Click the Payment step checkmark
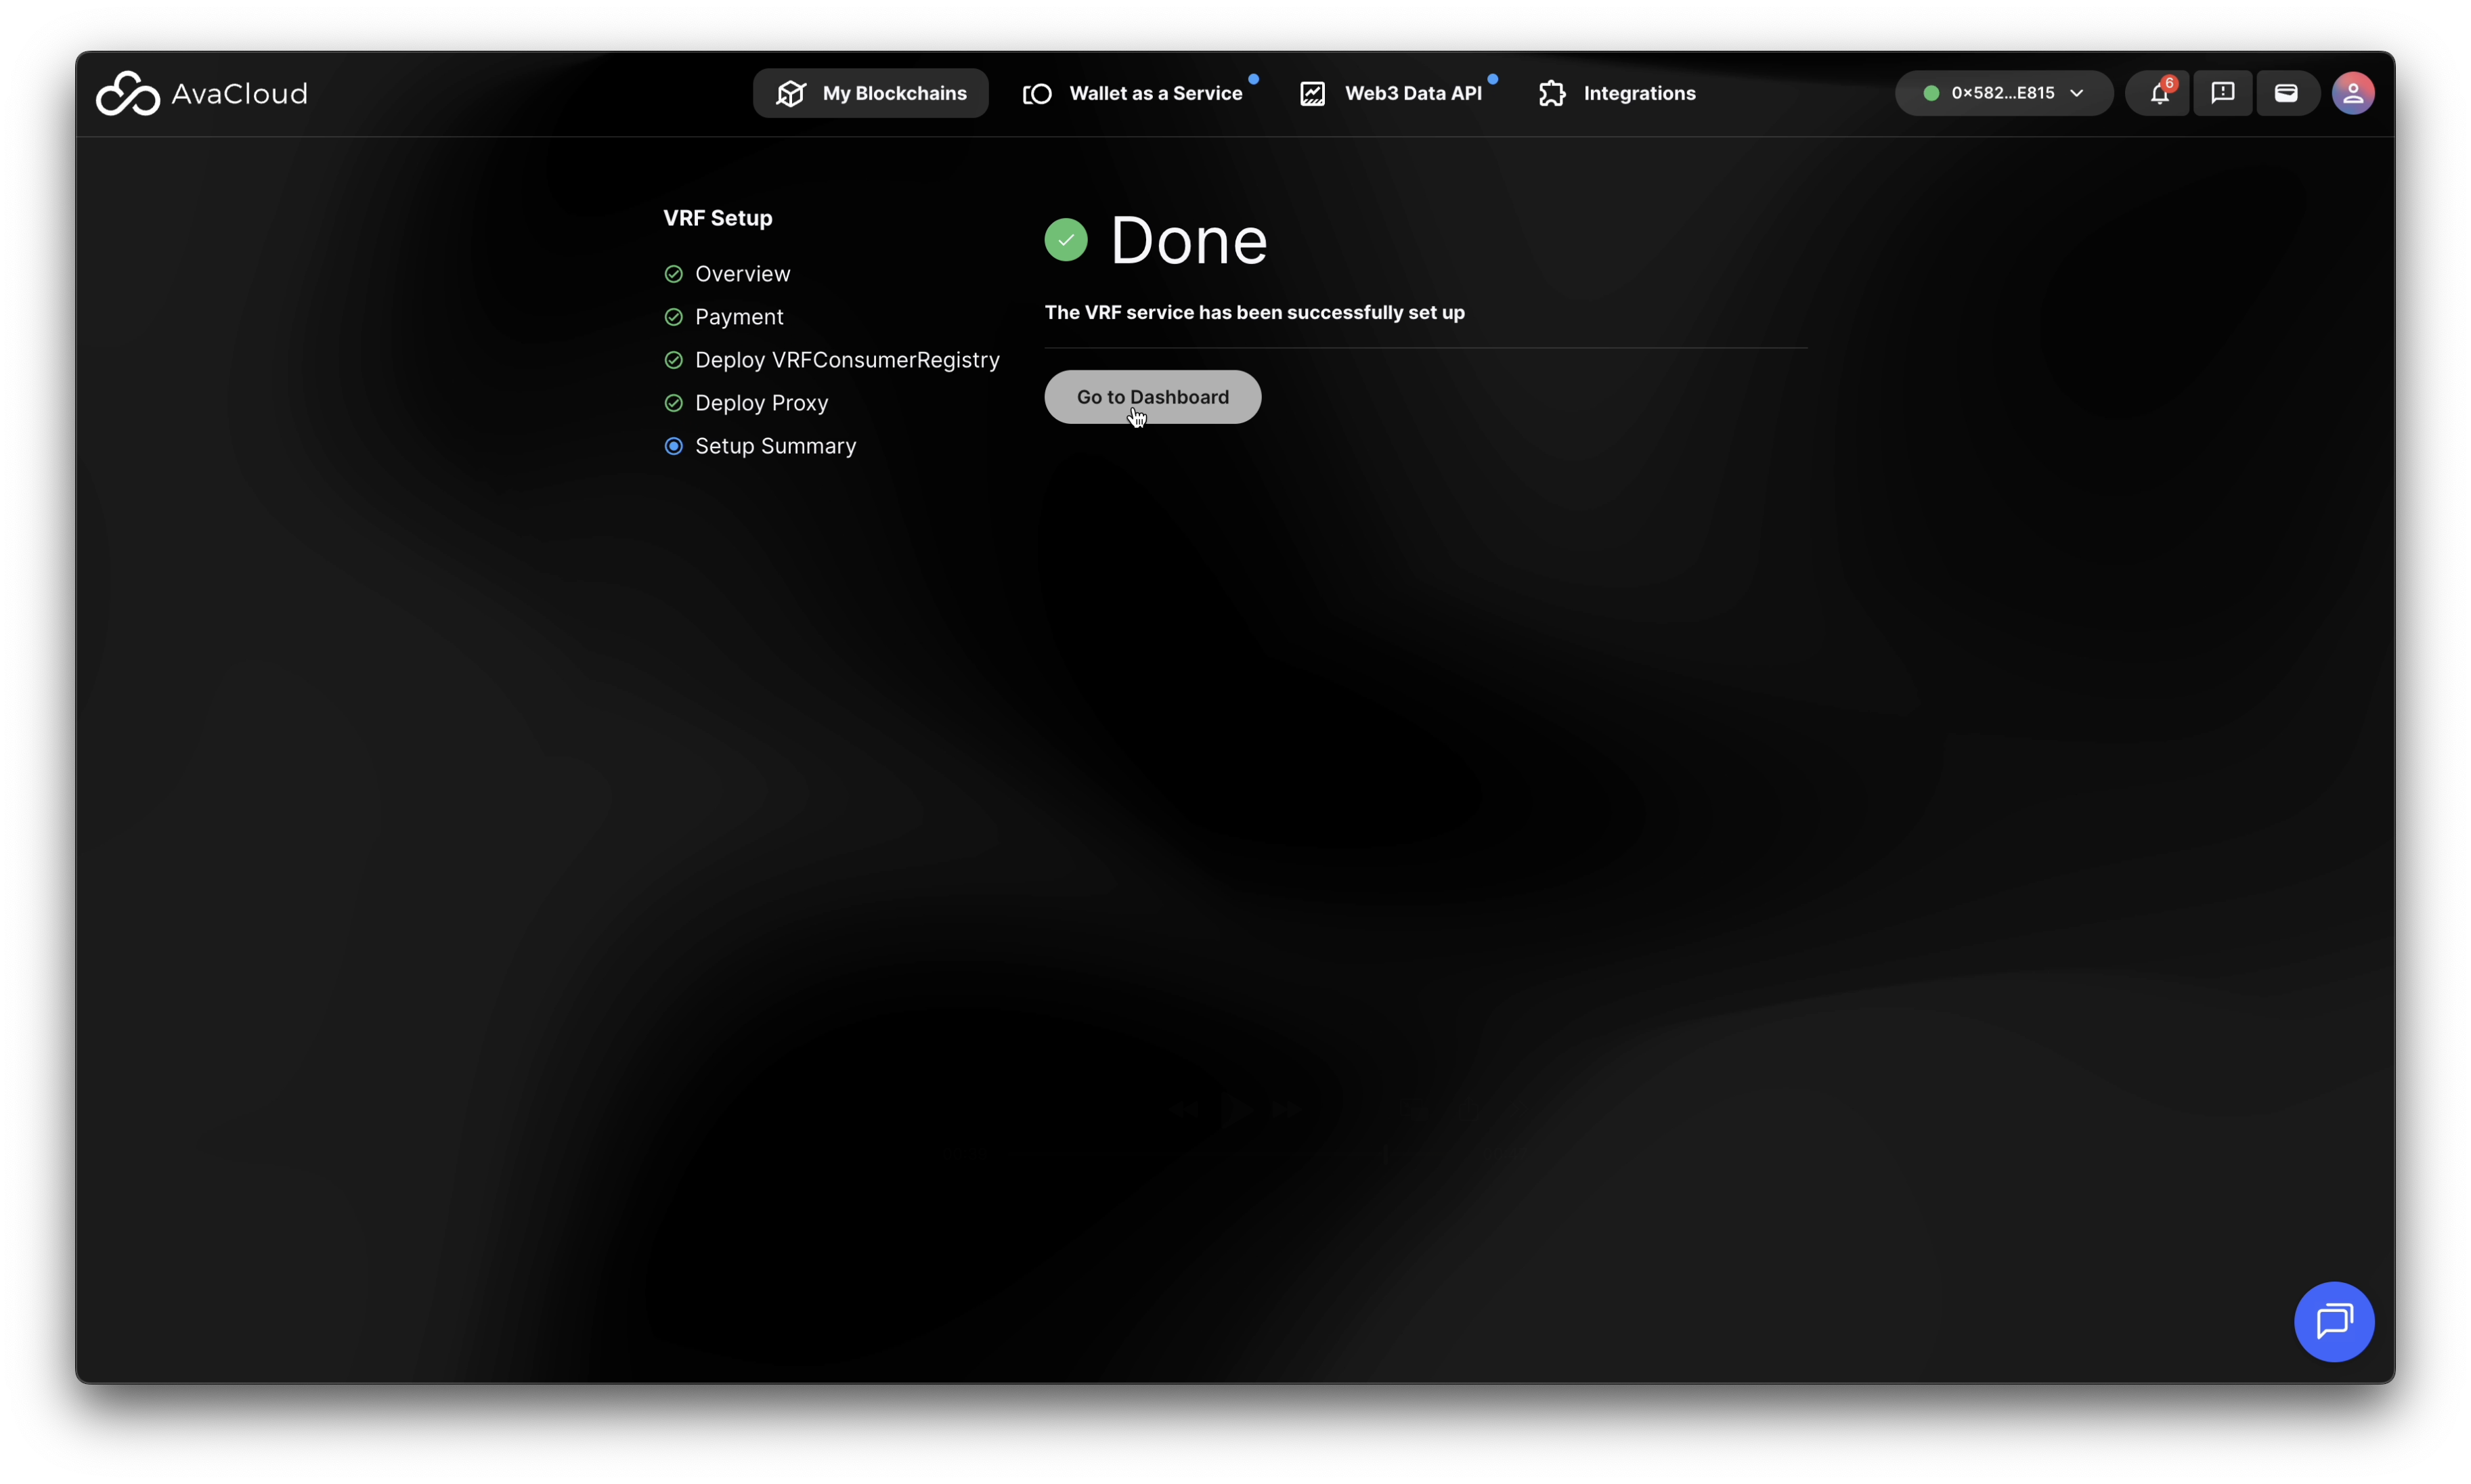 tap(674, 317)
